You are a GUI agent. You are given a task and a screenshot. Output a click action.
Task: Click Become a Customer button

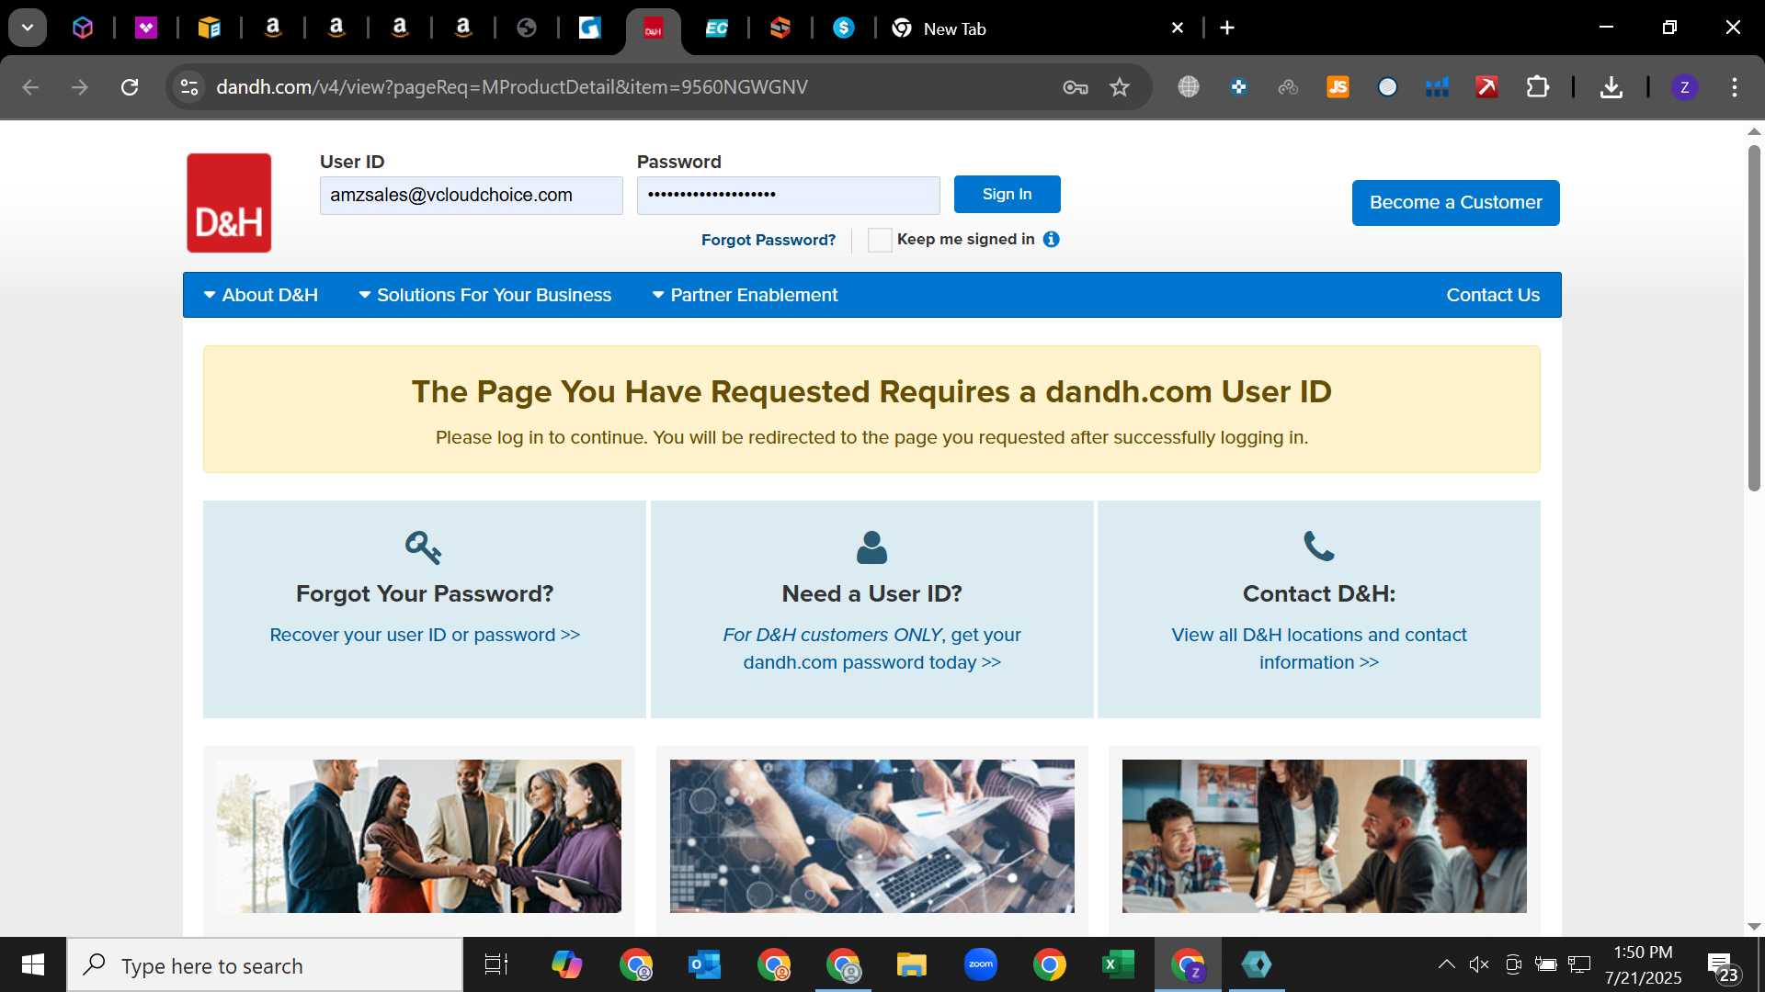click(1455, 202)
